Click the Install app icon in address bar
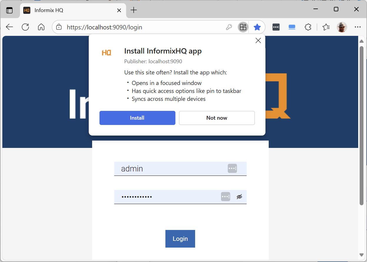 243,27
